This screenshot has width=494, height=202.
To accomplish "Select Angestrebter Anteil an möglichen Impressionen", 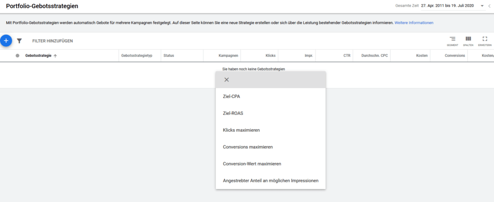I will point(271,181).
